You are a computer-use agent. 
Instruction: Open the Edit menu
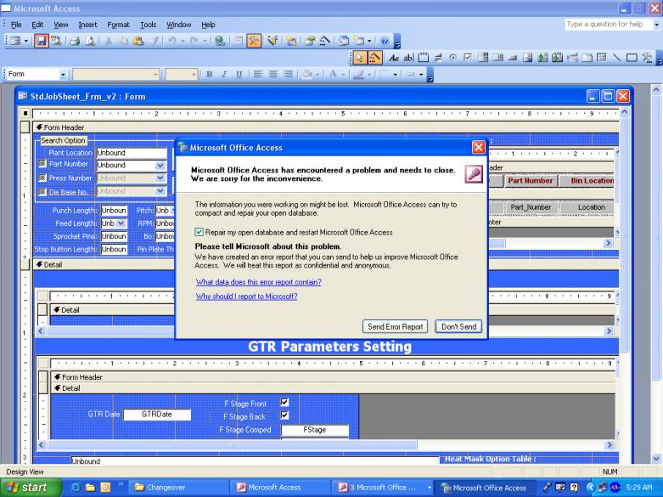(x=37, y=25)
